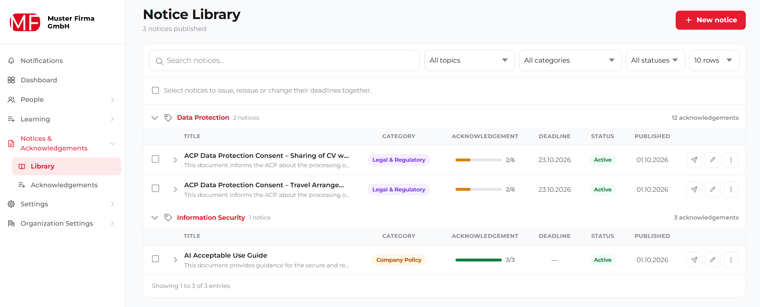Expand the CV Sharing consent notice row
This screenshot has width=760, height=307.
pyautogui.click(x=175, y=160)
